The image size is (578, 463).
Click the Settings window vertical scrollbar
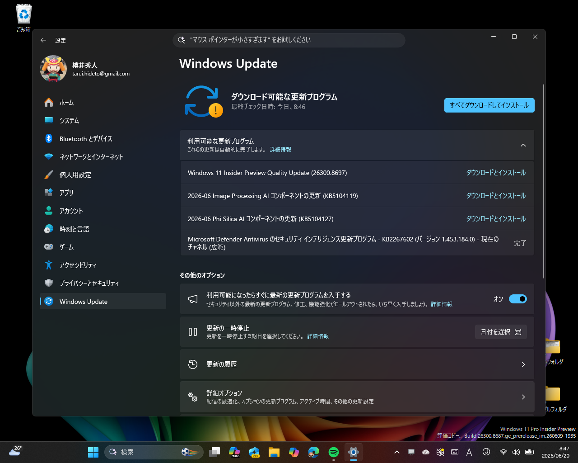(x=544, y=181)
